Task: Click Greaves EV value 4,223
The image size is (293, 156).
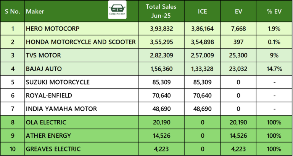Action: [238, 149]
